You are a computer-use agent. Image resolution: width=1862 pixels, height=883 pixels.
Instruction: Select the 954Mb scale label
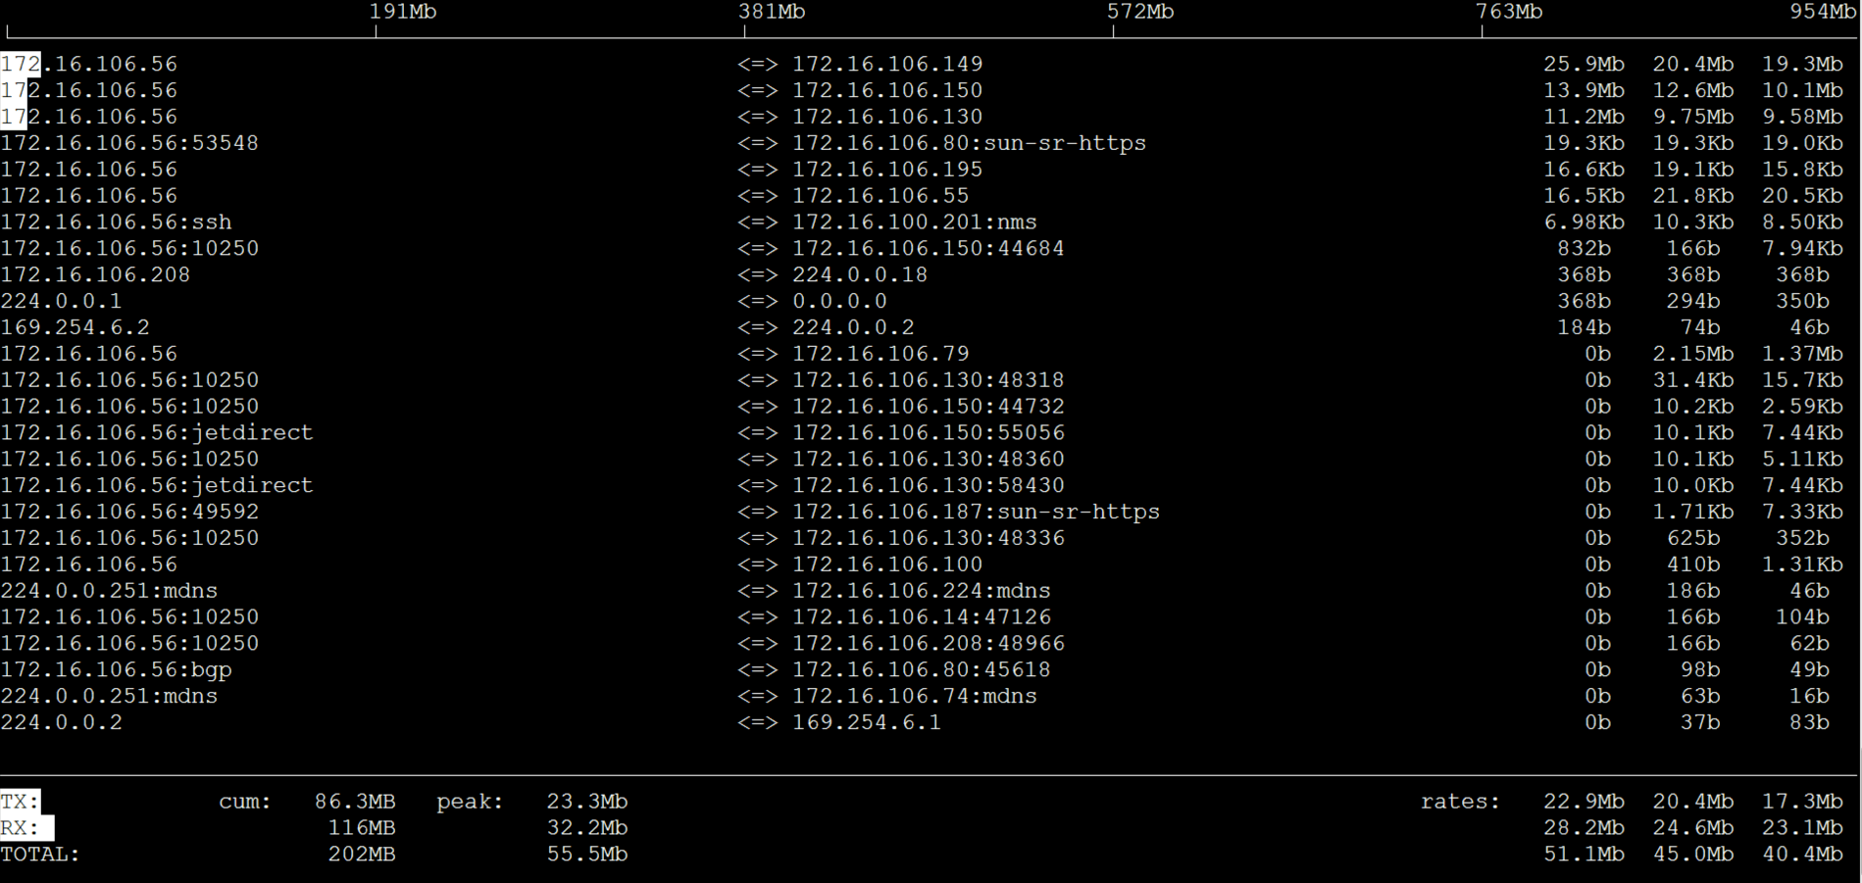click(1822, 12)
